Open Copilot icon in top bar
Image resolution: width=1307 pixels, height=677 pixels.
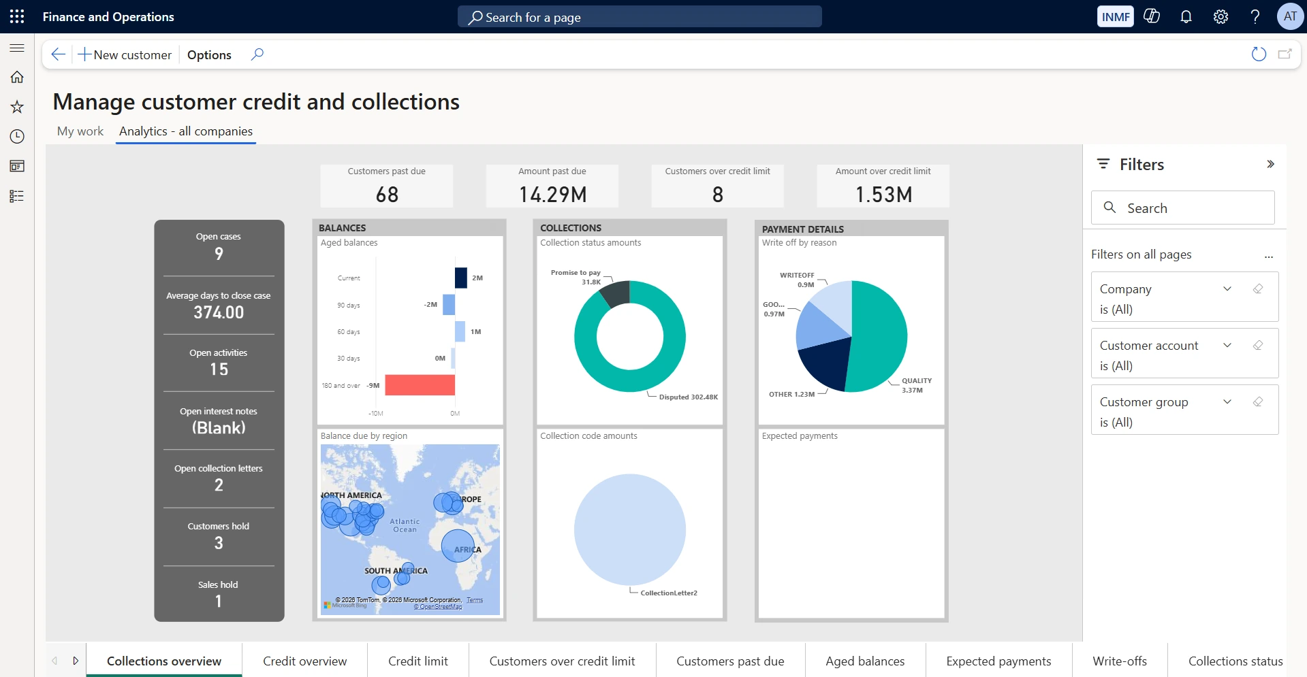pyautogui.click(x=1152, y=16)
